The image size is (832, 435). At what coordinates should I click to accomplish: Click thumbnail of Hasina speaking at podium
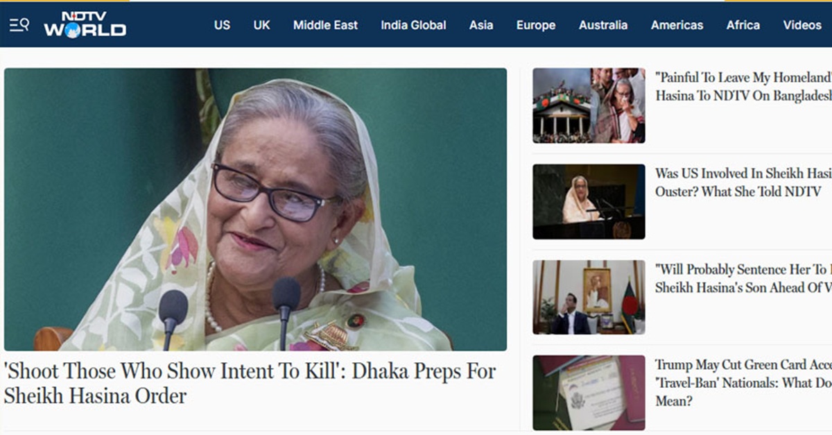(589, 201)
